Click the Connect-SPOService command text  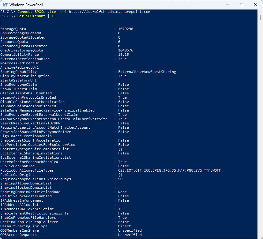click(35, 12)
